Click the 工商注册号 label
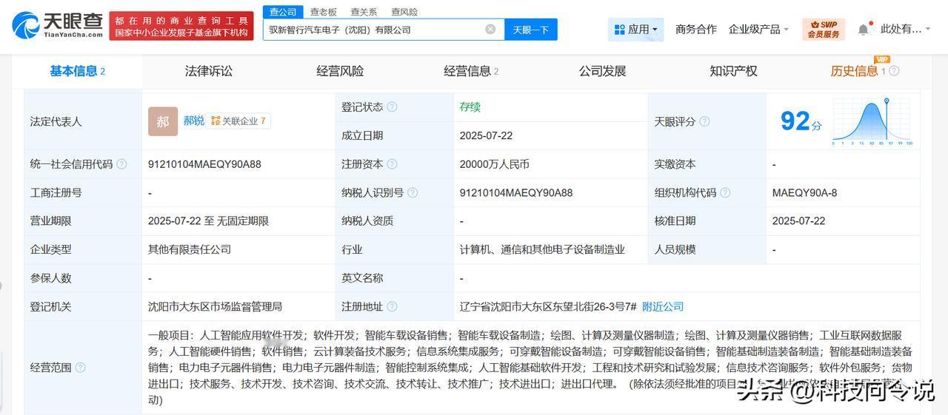The image size is (948, 415). coord(56,192)
